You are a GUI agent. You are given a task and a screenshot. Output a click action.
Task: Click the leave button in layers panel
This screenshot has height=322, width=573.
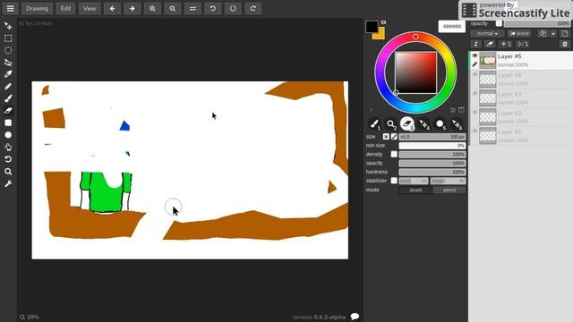pos(519,34)
